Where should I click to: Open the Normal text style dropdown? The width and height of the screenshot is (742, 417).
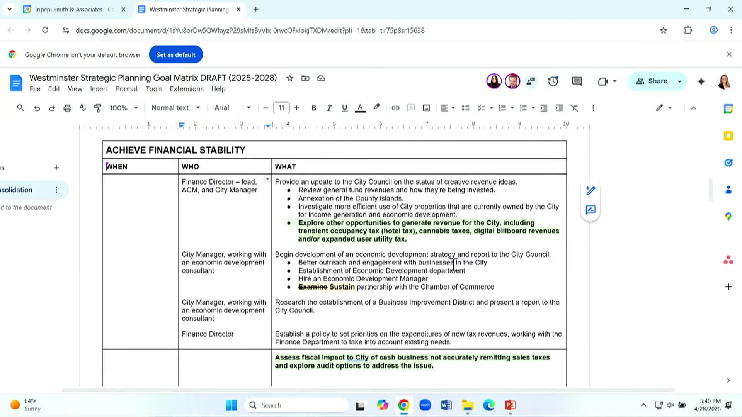tap(175, 108)
